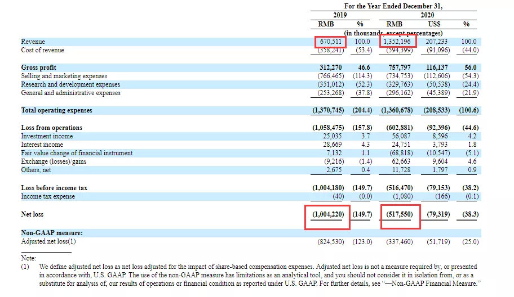Click the Loss from operations label
This screenshot has height=297, width=514.
click(x=51, y=128)
